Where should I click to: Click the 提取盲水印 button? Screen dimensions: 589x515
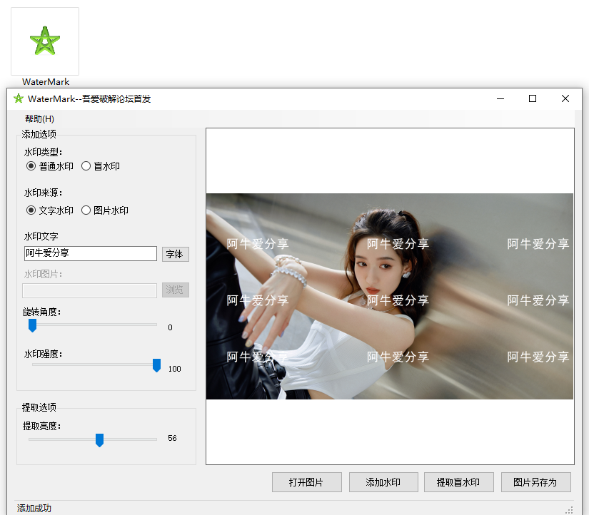click(458, 482)
